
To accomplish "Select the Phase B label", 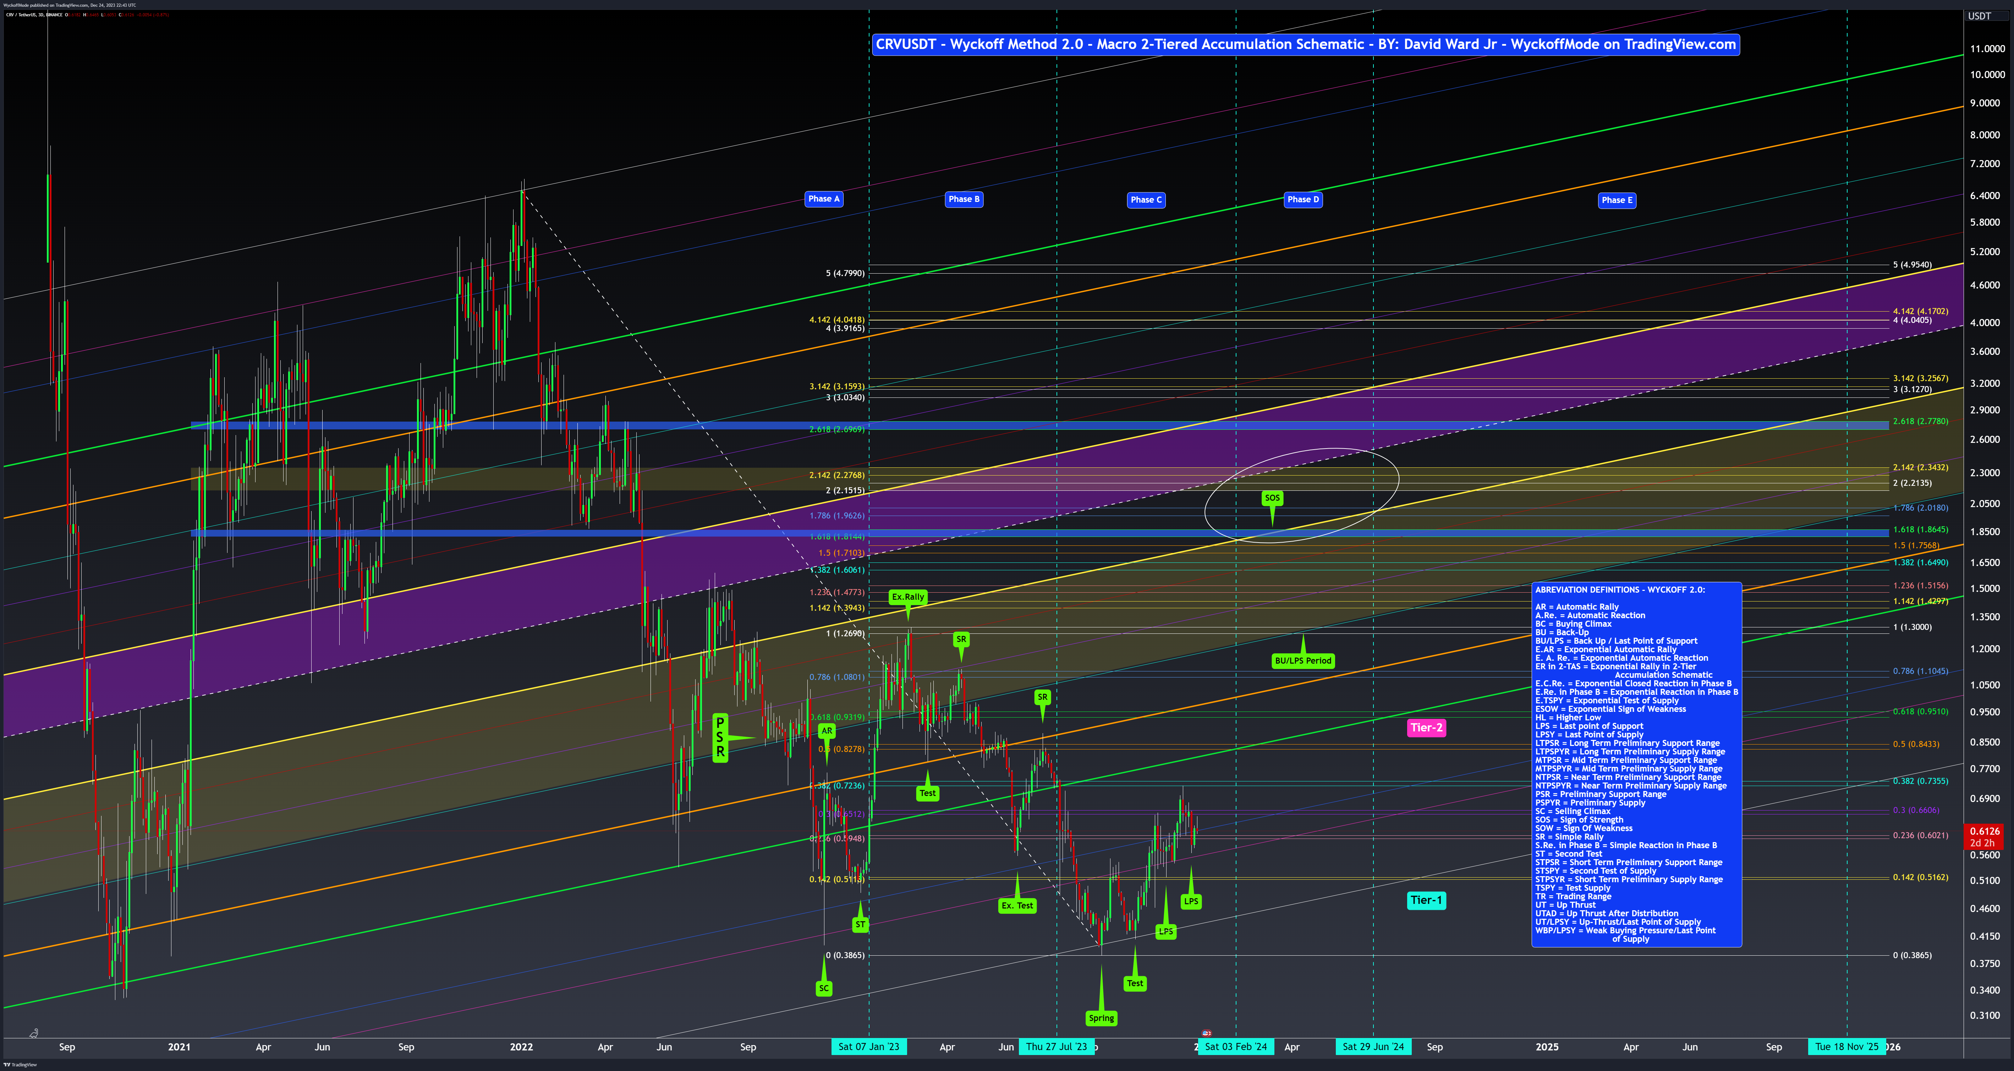I will [964, 199].
